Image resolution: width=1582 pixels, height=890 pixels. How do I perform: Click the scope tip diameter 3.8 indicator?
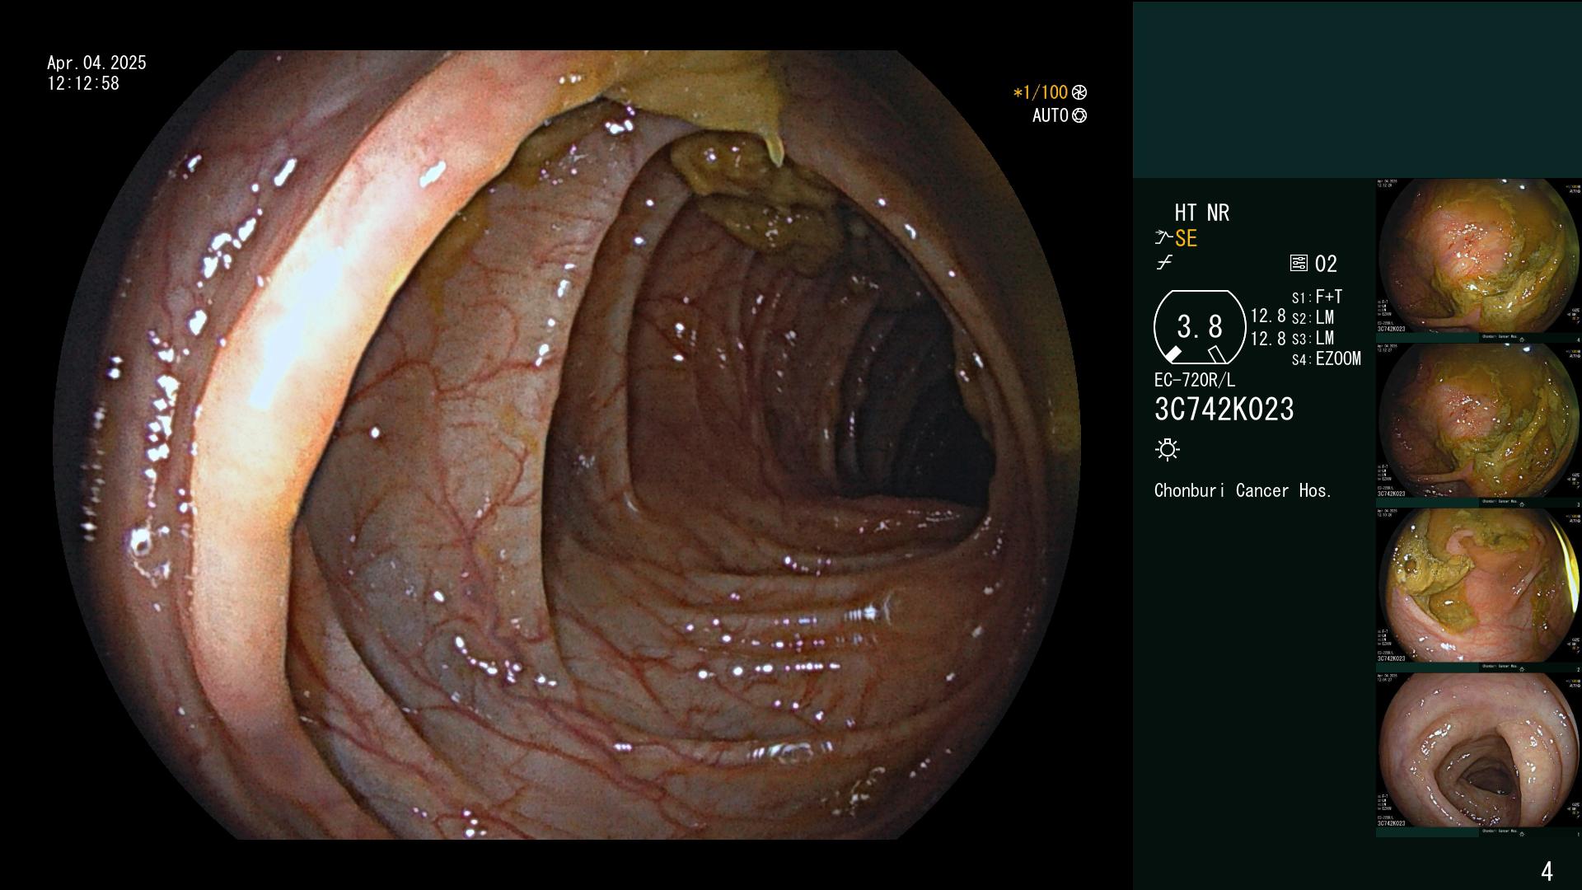tap(1200, 327)
